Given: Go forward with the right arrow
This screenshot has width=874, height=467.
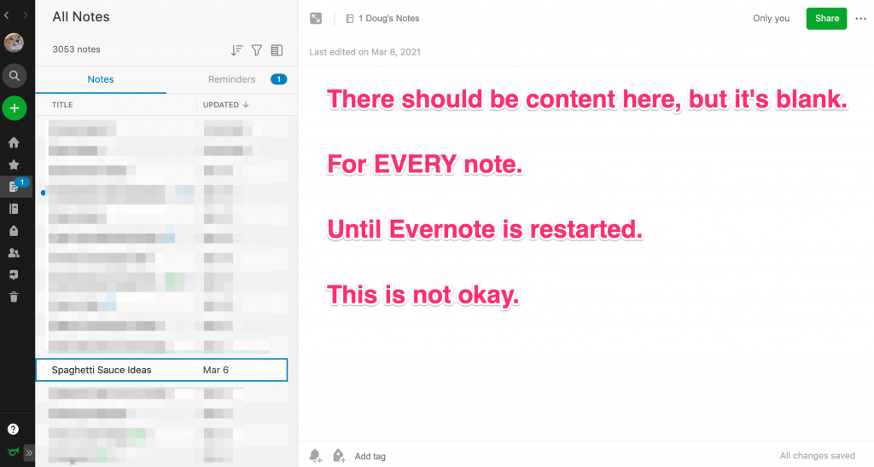Looking at the screenshot, I should (x=25, y=15).
